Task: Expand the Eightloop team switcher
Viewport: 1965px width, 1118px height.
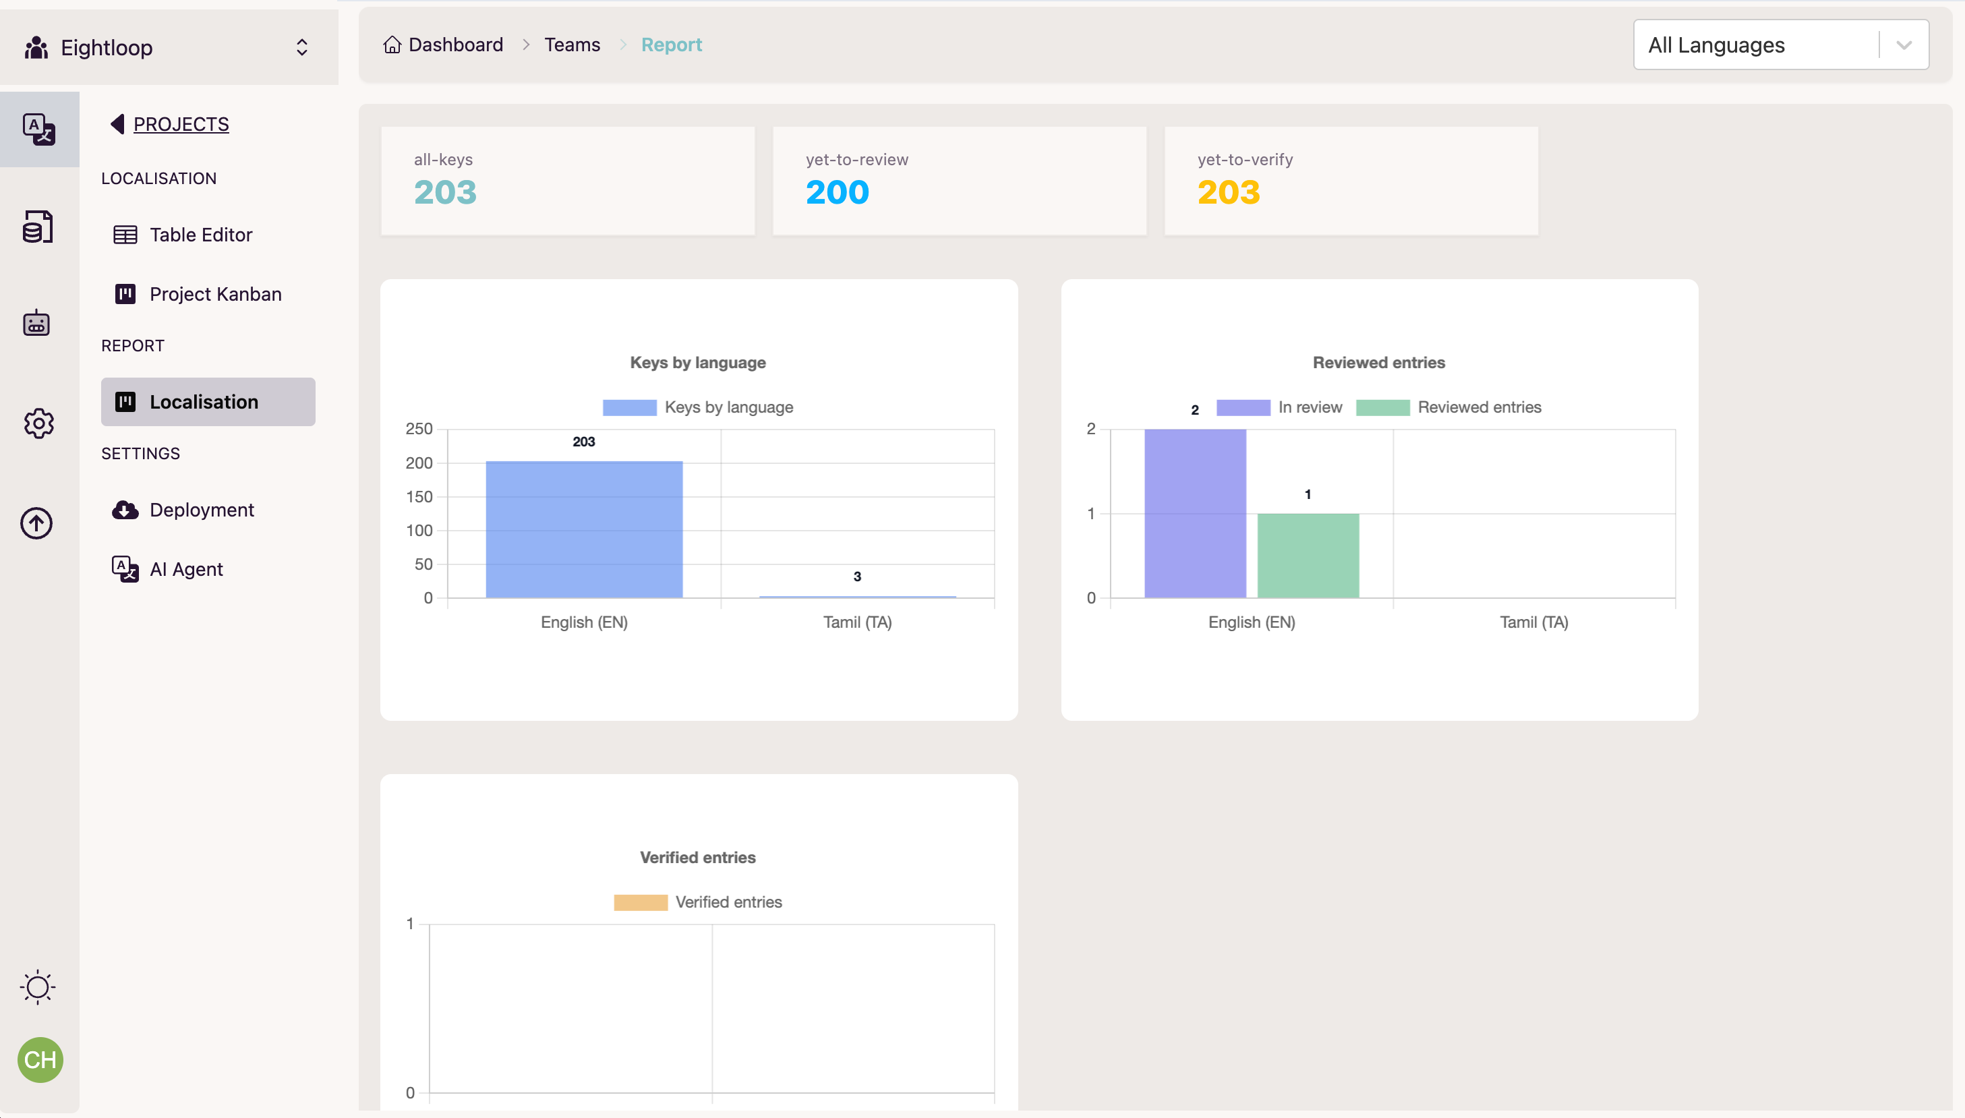Action: pyautogui.click(x=302, y=48)
